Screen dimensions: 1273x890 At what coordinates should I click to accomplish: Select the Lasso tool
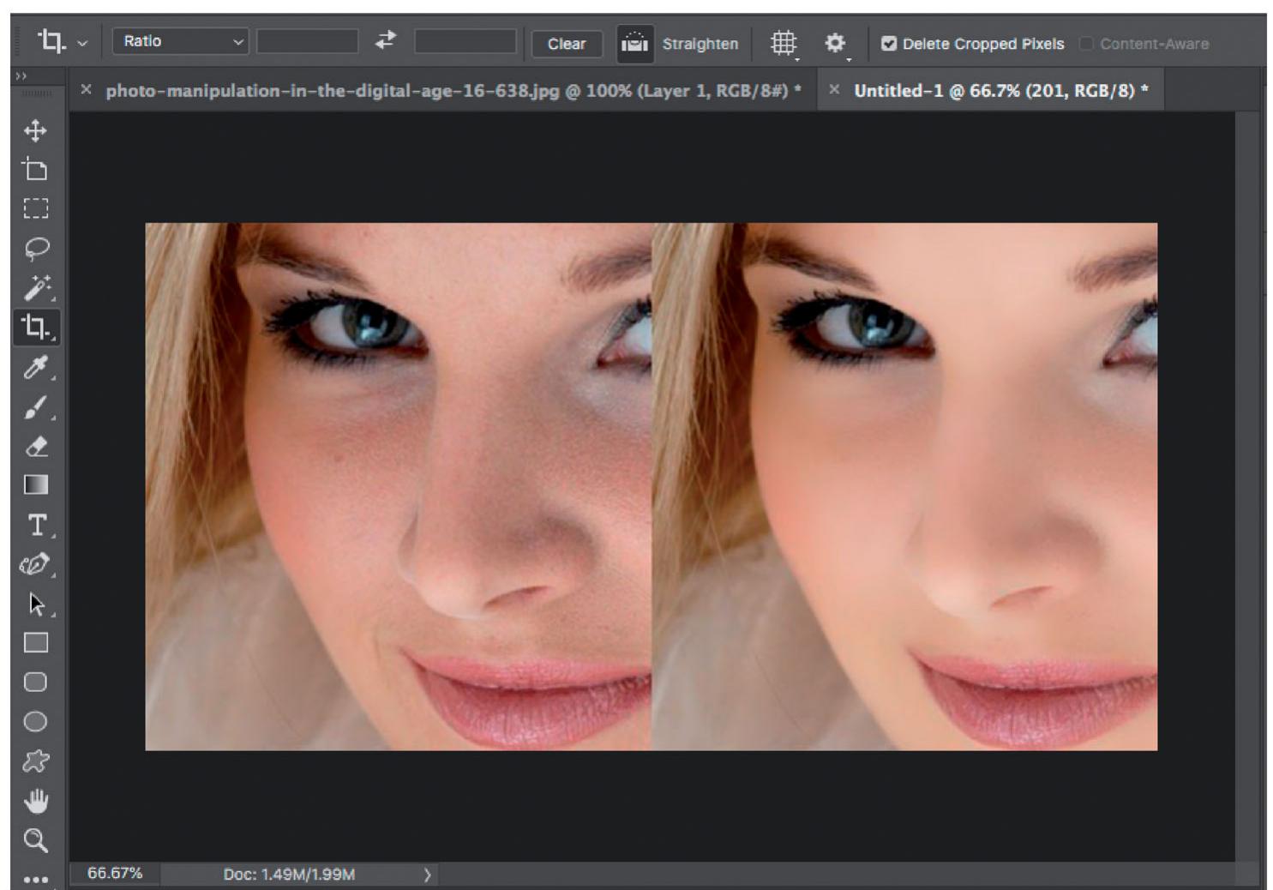35,248
